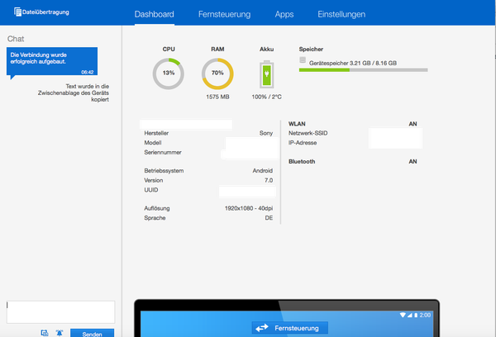Screen dimensions: 496x337
Task: Click the Gerätespeicher storage icon
Action: (303, 60)
